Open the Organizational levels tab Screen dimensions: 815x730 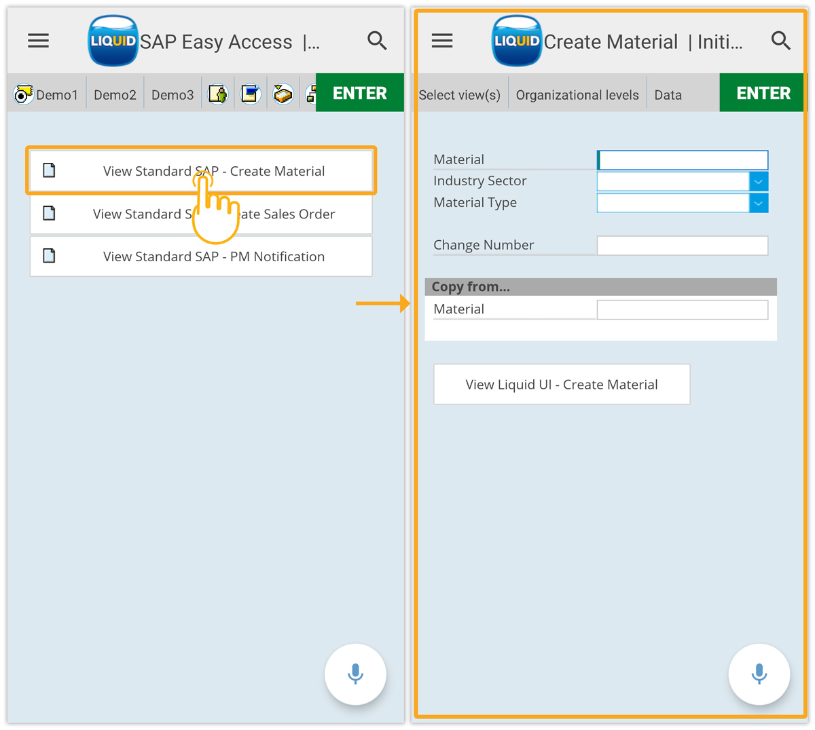pyautogui.click(x=577, y=95)
